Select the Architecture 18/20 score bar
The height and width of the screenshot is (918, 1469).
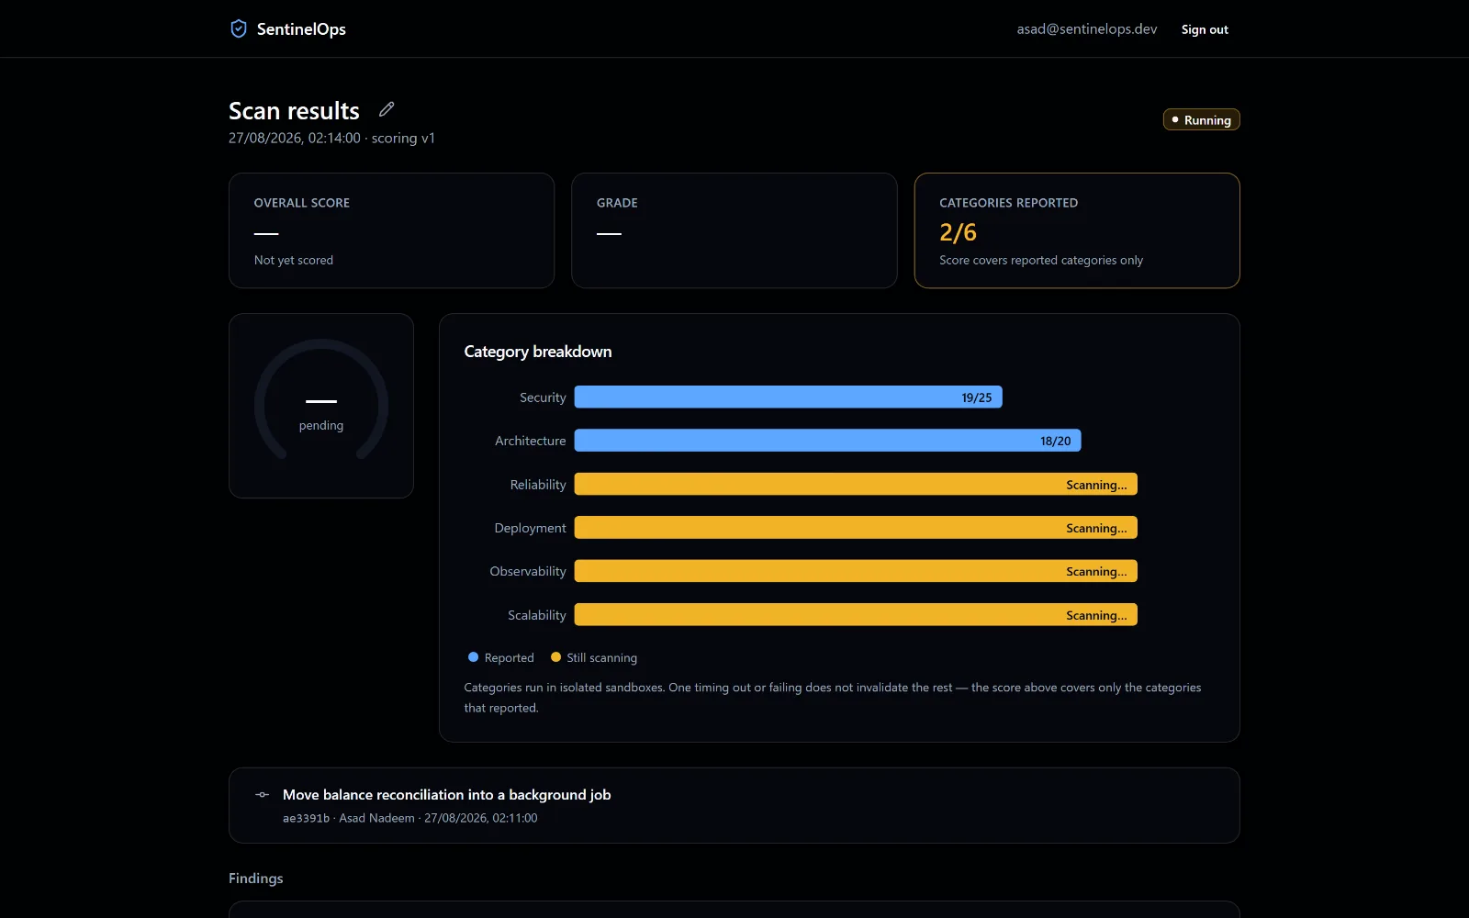828,441
